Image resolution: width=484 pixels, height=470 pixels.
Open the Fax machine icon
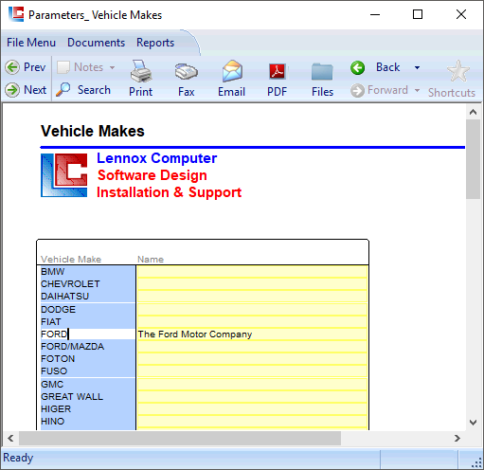click(x=187, y=72)
